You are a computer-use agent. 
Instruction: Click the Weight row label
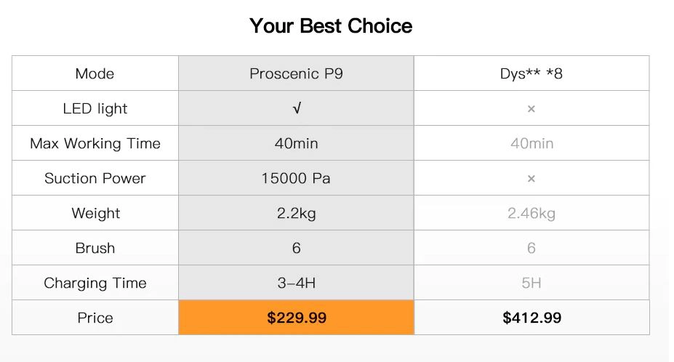(95, 213)
